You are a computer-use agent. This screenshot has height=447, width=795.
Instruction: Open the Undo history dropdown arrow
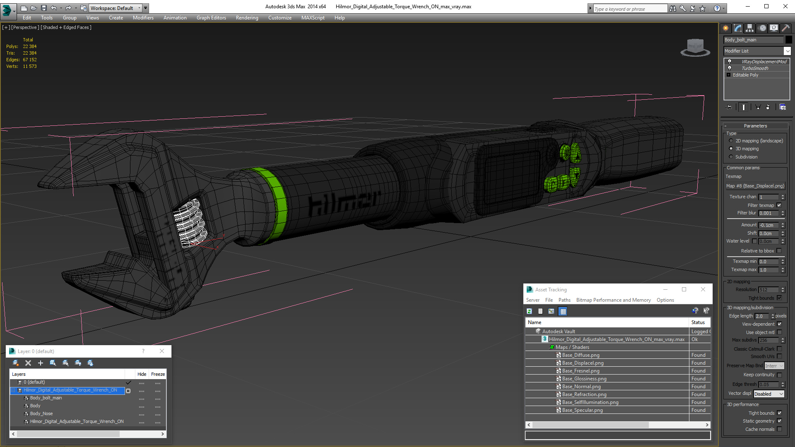click(x=61, y=8)
